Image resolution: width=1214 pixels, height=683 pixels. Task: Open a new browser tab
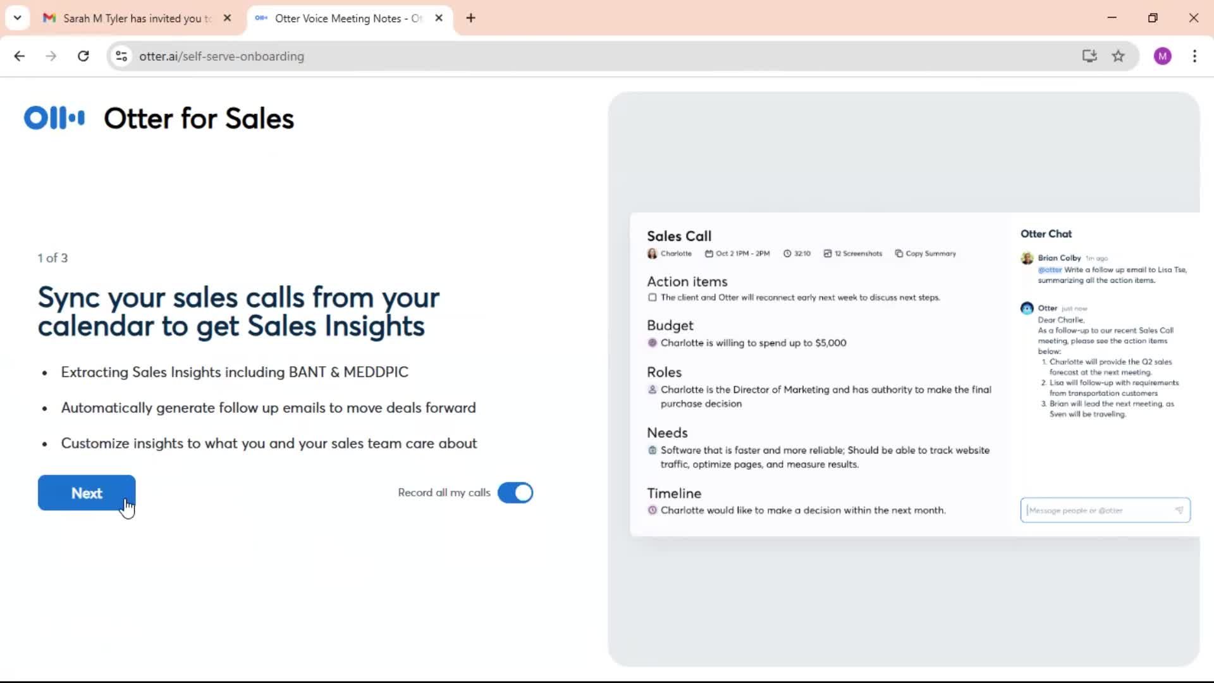pos(470,18)
